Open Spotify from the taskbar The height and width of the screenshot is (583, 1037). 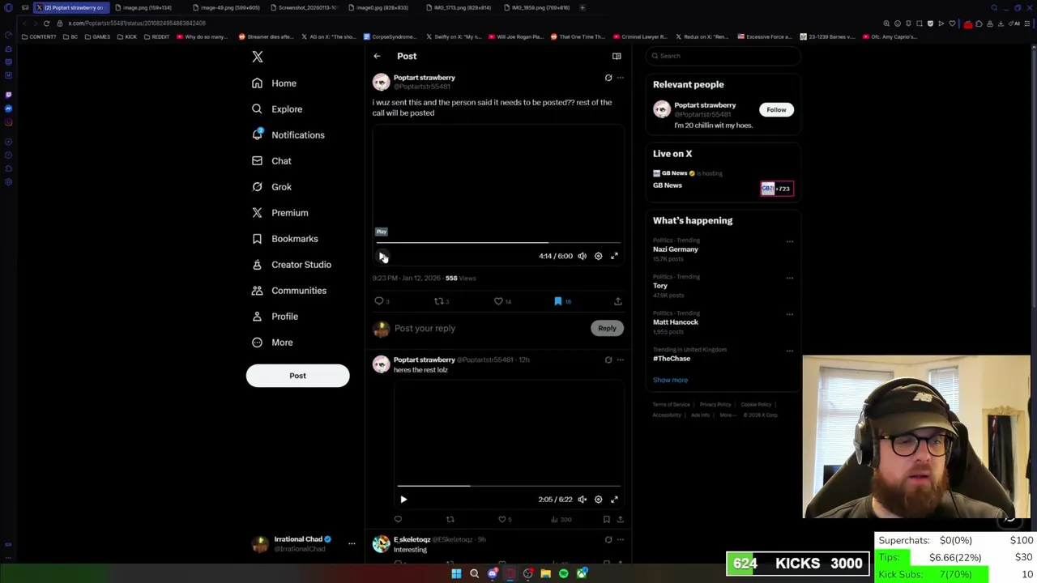(563, 573)
